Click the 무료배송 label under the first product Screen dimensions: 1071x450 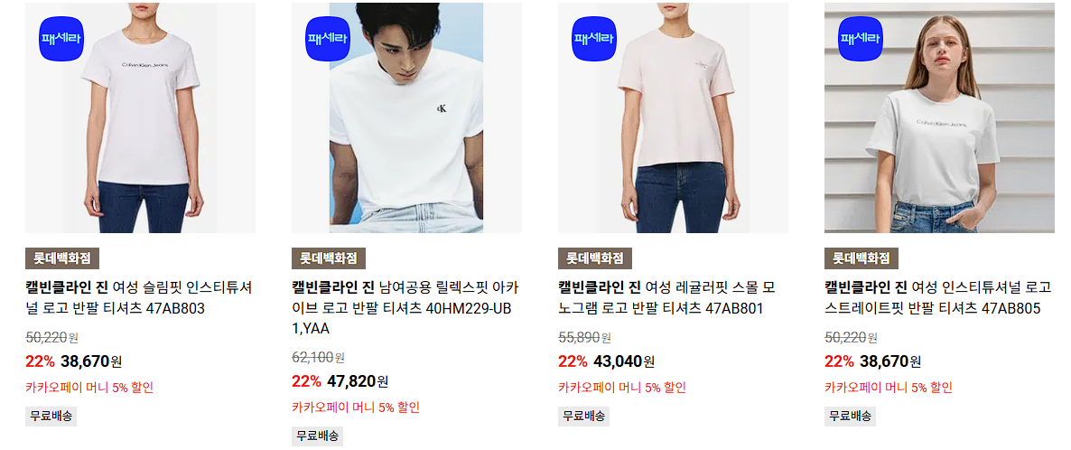click(x=51, y=416)
